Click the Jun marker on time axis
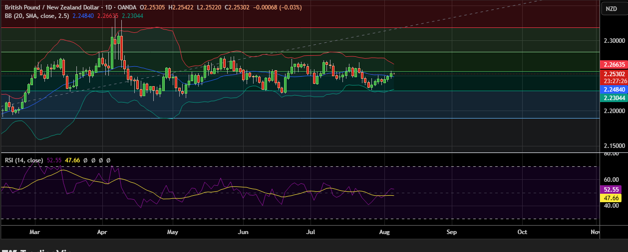 243,232
